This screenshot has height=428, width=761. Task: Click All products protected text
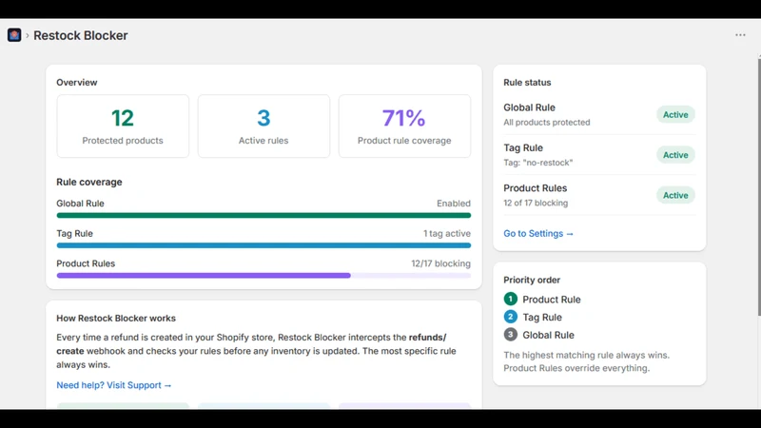(546, 123)
